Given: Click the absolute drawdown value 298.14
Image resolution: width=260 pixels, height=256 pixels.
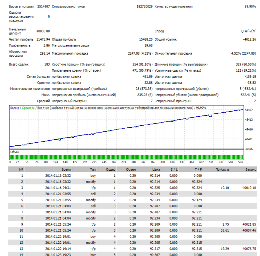Looking at the screenshot, I should point(45,54).
